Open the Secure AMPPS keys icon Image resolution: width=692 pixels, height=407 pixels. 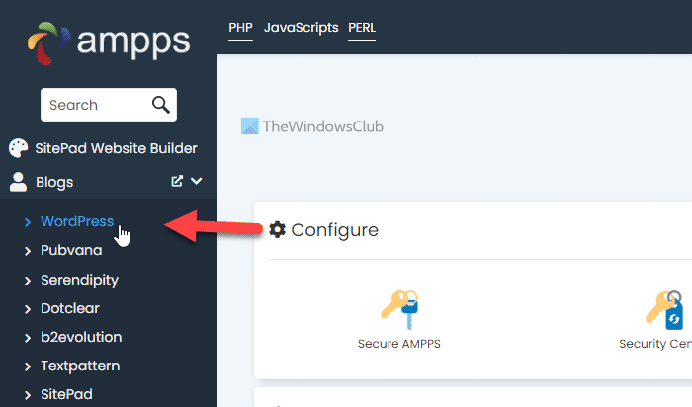click(x=399, y=309)
